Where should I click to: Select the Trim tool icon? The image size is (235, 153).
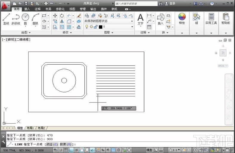pos(69,15)
